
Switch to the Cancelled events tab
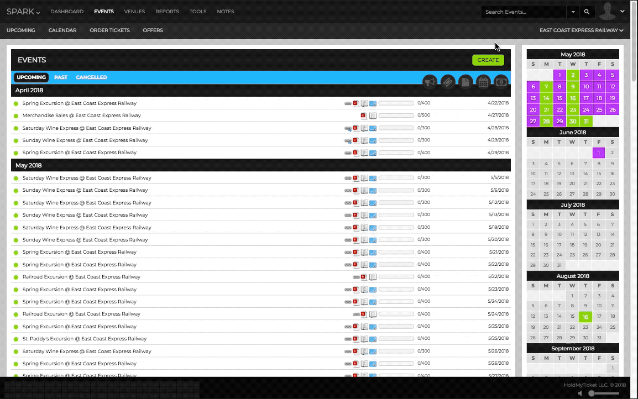(x=92, y=77)
